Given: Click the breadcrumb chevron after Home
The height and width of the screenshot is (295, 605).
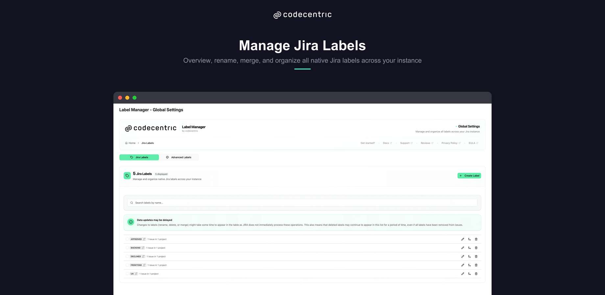Looking at the screenshot, I should point(138,143).
